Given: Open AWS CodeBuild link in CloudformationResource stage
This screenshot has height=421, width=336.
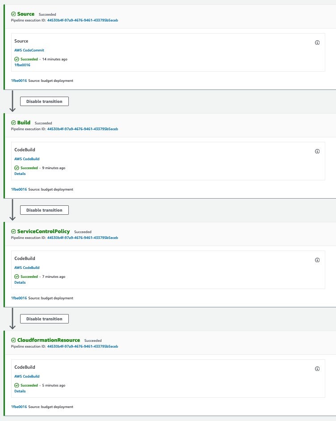Looking at the screenshot, I should [27, 376].
